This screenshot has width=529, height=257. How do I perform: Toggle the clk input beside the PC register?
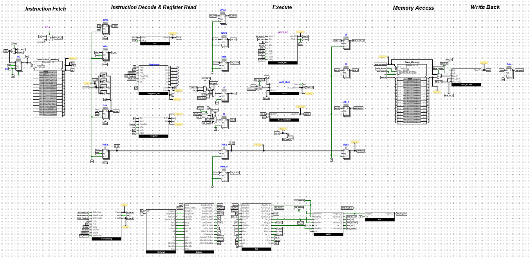pos(10,69)
